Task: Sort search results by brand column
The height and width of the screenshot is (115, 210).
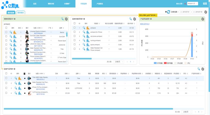Action: point(63,28)
